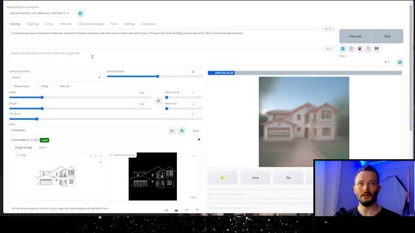Click the eraser icon on ControlNet image
This screenshot has height=233, width=415.
(x=96, y=156)
